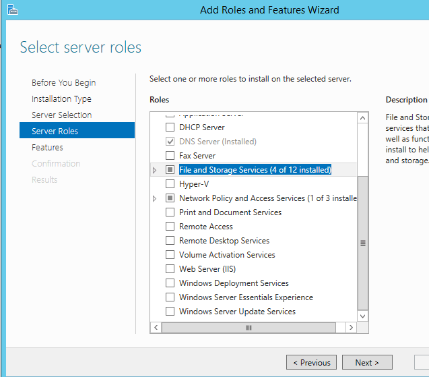Go to the Features wizard step

click(x=47, y=148)
